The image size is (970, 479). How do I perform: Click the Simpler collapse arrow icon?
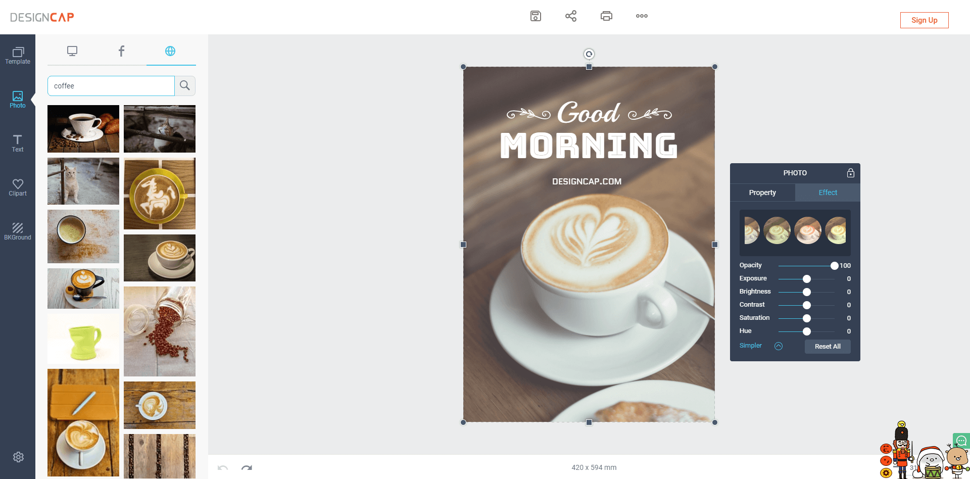(779, 346)
